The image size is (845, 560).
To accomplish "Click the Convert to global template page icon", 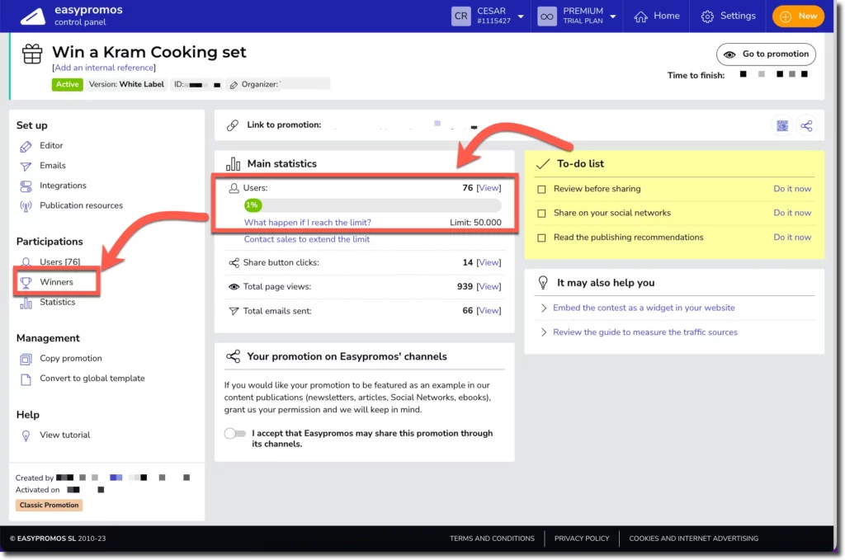I will (x=26, y=379).
